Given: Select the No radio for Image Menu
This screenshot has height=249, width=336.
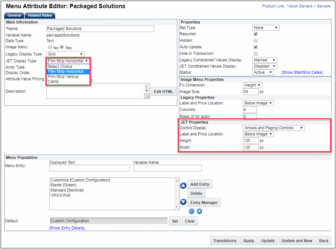Looking at the screenshot, I should point(50,48).
